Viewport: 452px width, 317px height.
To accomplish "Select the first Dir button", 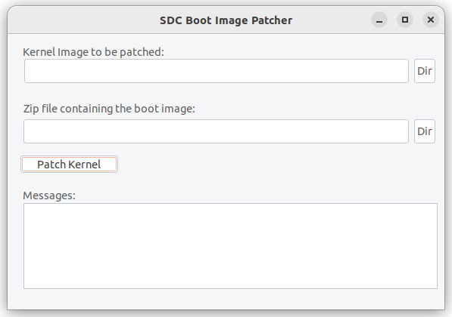I will [x=424, y=71].
